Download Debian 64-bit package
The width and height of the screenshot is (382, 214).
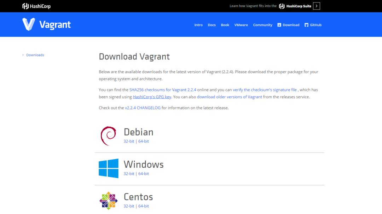[144, 141]
